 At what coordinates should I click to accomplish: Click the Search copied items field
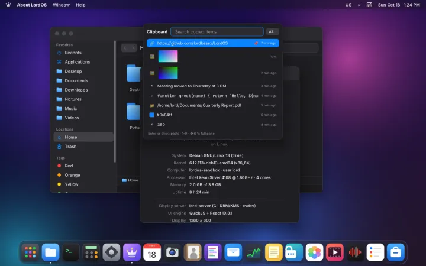[x=217, y=32]
